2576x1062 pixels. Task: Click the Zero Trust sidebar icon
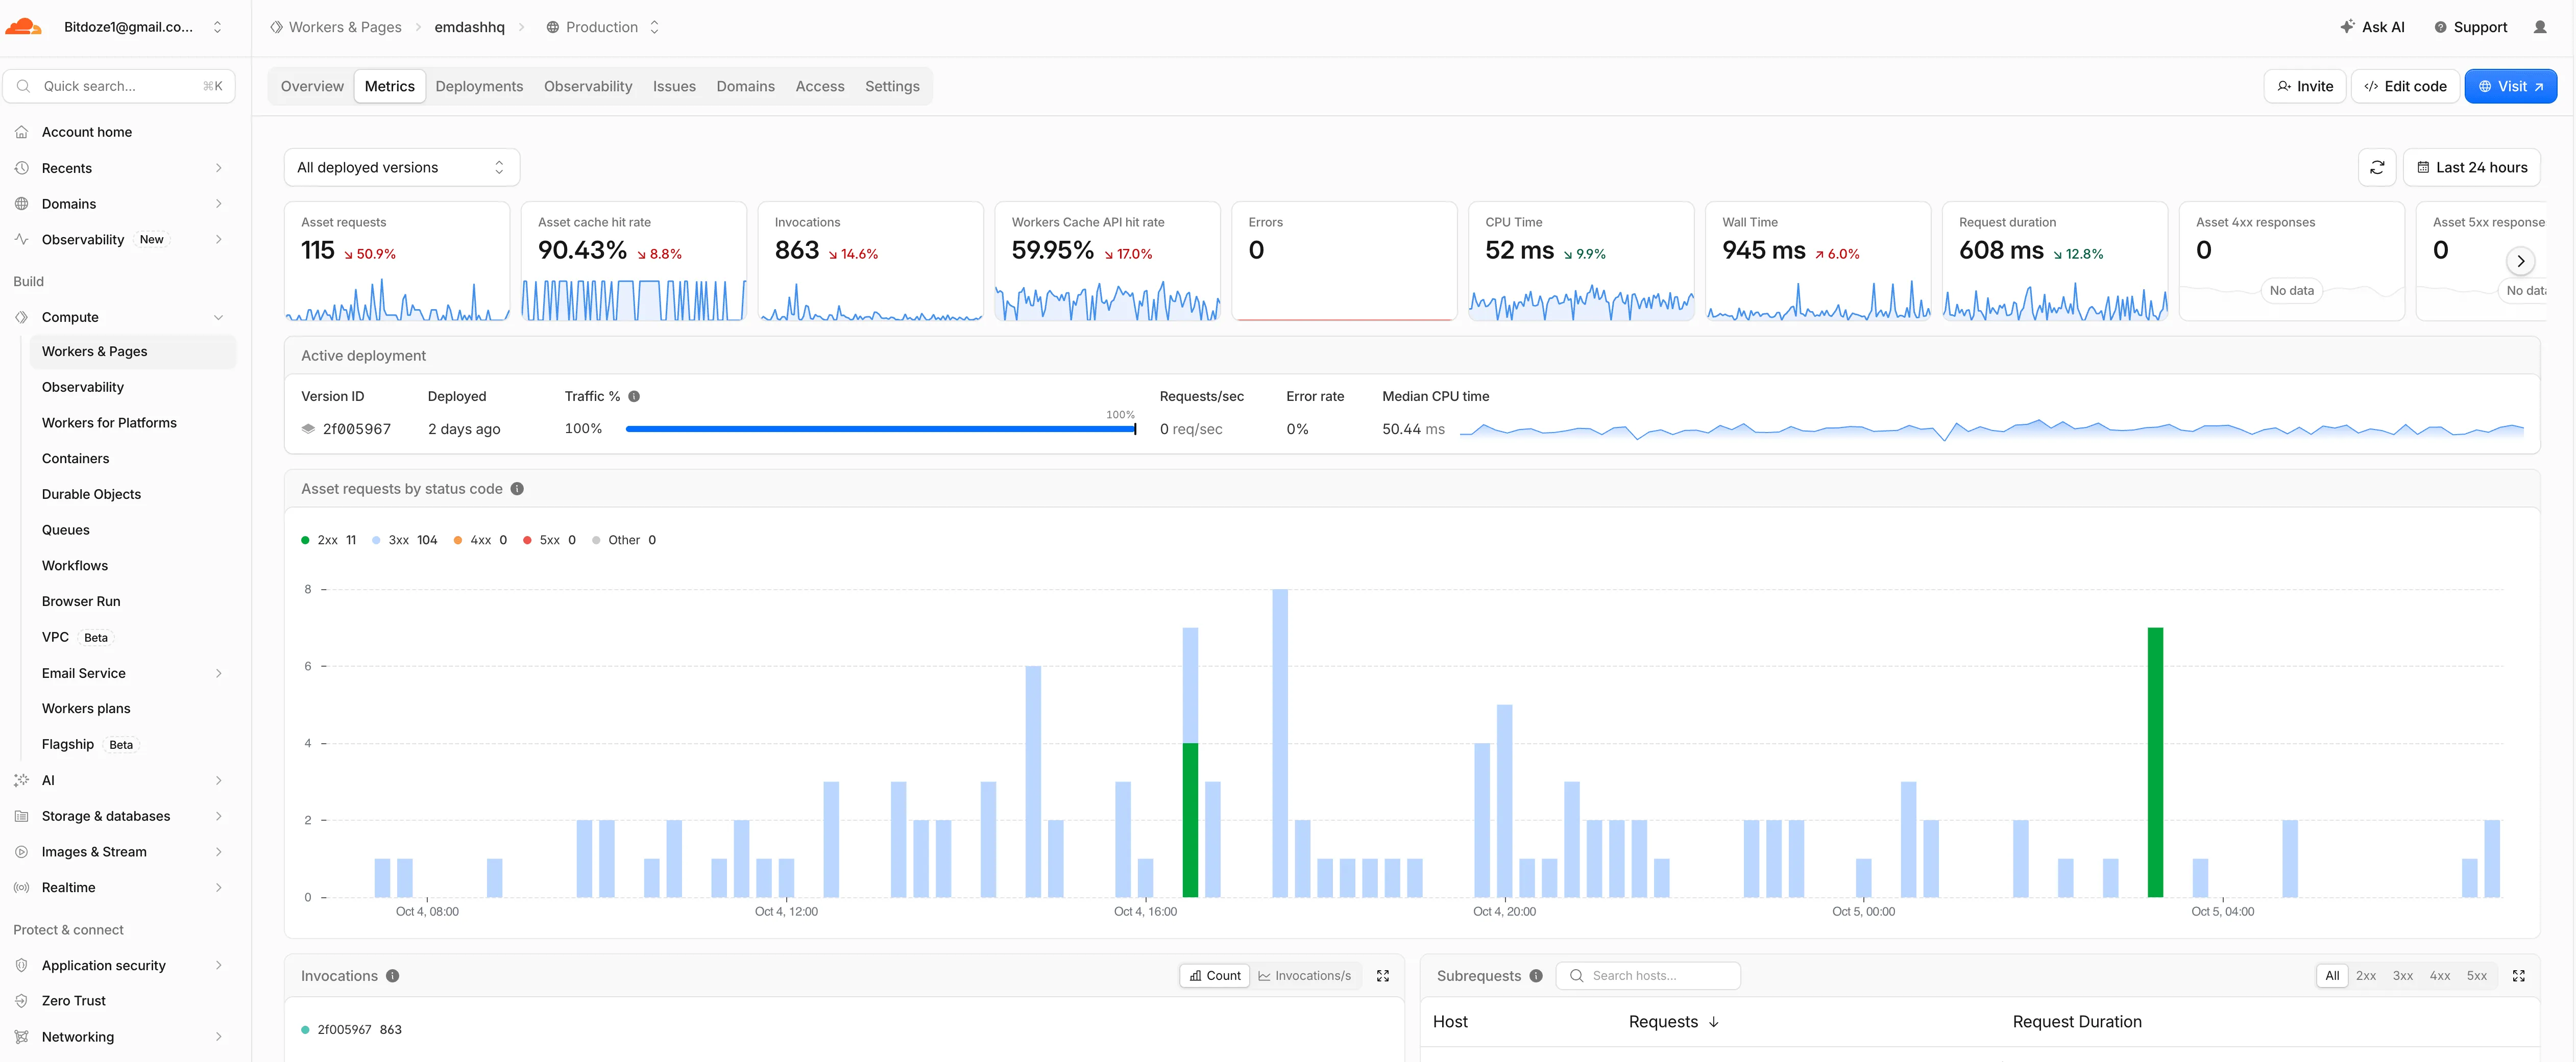pyautogui.click(x=21, y=1001)
